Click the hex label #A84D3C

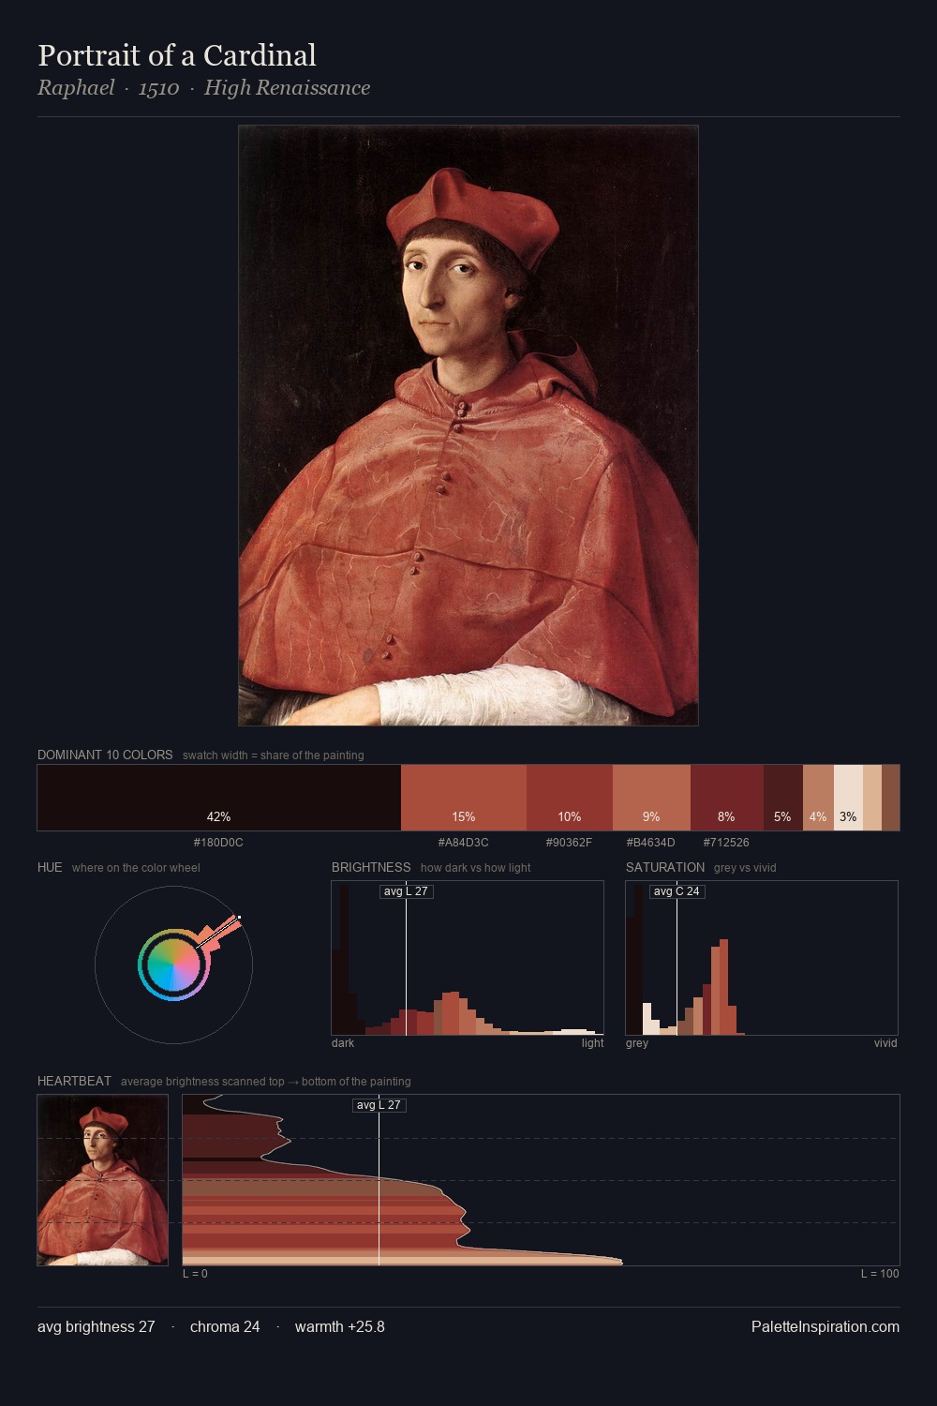[x=464, y=843]
